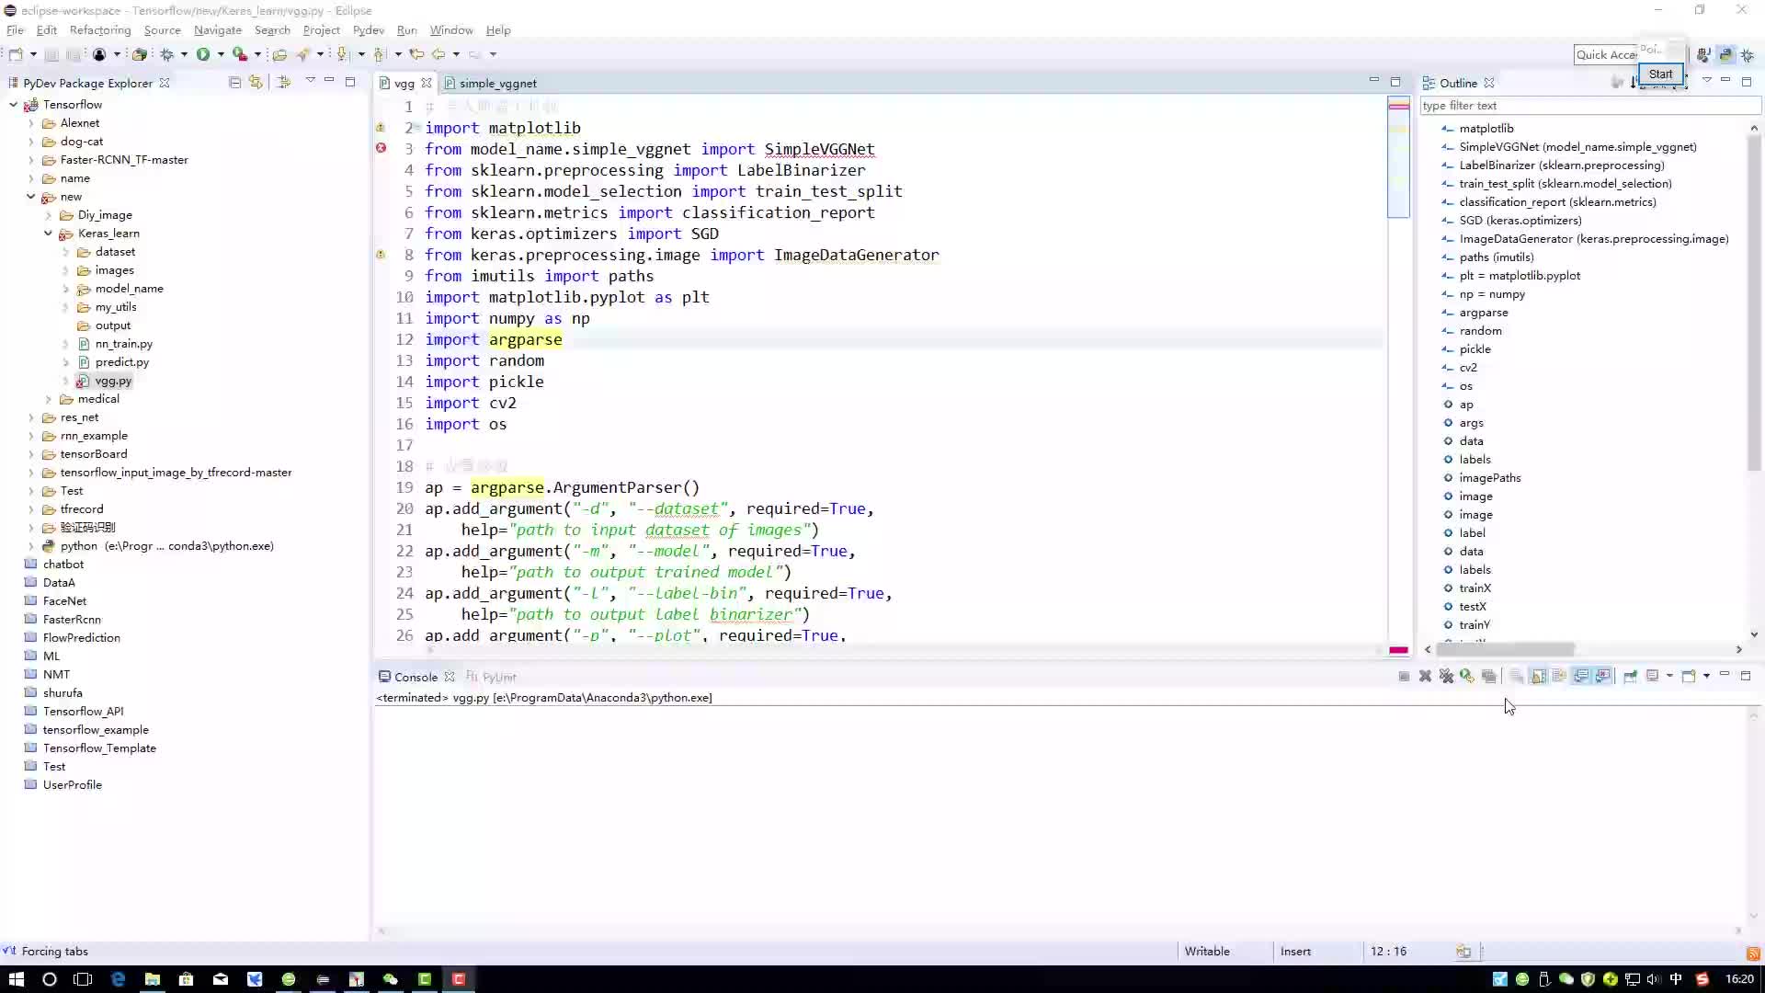Pin the Console view
The height and width of the screenshot is (993, 1765).
(1630, 676)
